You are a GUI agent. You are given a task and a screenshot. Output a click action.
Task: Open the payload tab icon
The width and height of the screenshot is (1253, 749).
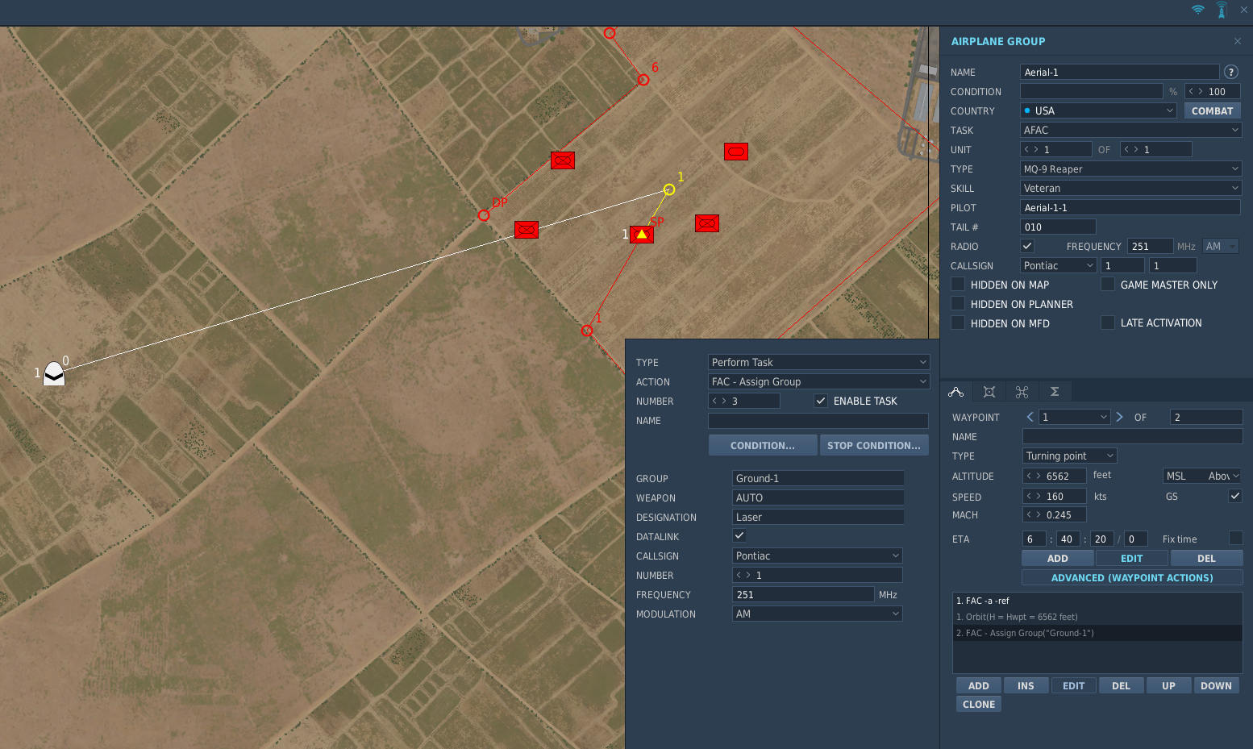(x=989, y=392)
